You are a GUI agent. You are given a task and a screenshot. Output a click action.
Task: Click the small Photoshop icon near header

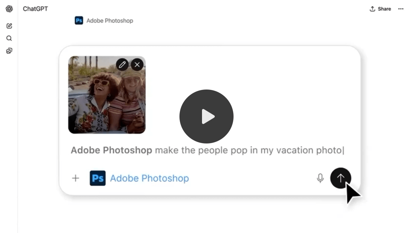[x=79, y=21]
